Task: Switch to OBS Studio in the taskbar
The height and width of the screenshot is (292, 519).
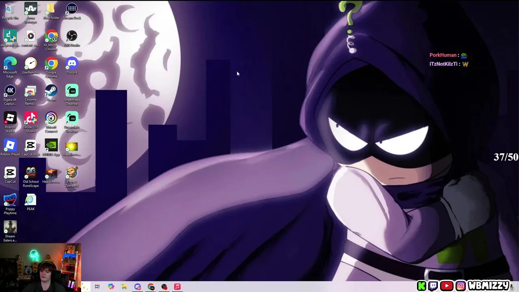Action: (x=164, y=287)
